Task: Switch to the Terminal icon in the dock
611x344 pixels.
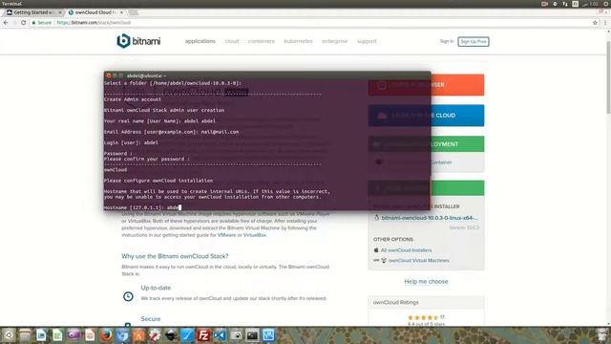Action: pyautogui.click(x=252, y=335)
